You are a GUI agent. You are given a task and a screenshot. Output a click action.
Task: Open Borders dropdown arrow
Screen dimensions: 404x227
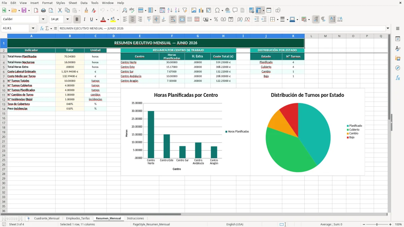[x=277, y=20]
